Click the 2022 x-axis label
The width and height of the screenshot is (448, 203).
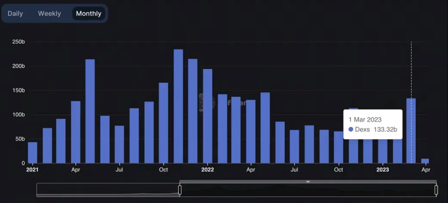208,170
